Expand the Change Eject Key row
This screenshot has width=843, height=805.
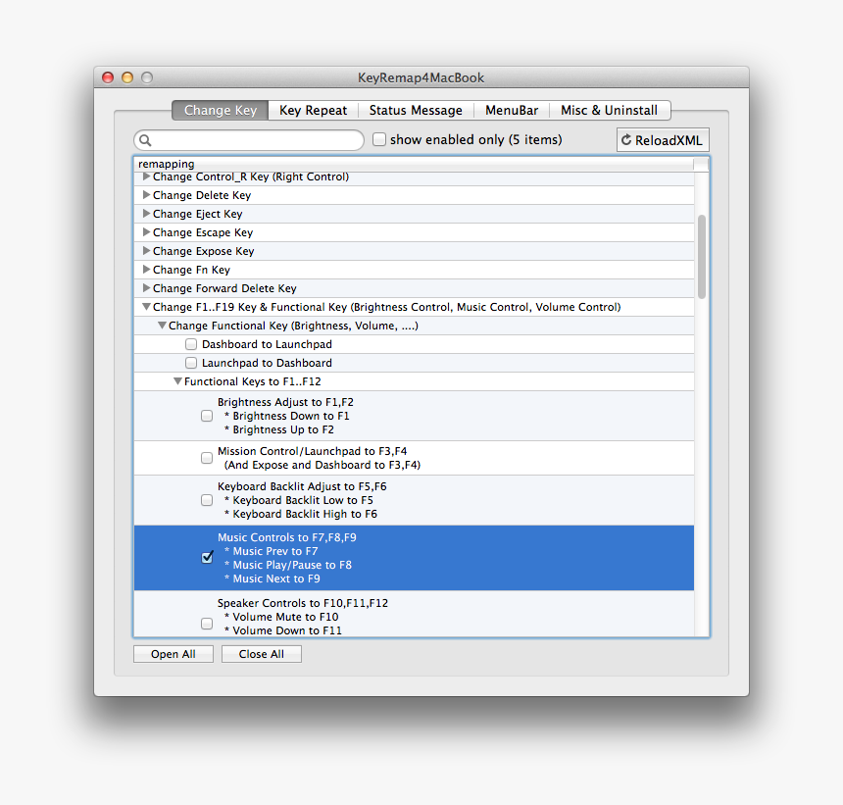click(x=145, y=214)
